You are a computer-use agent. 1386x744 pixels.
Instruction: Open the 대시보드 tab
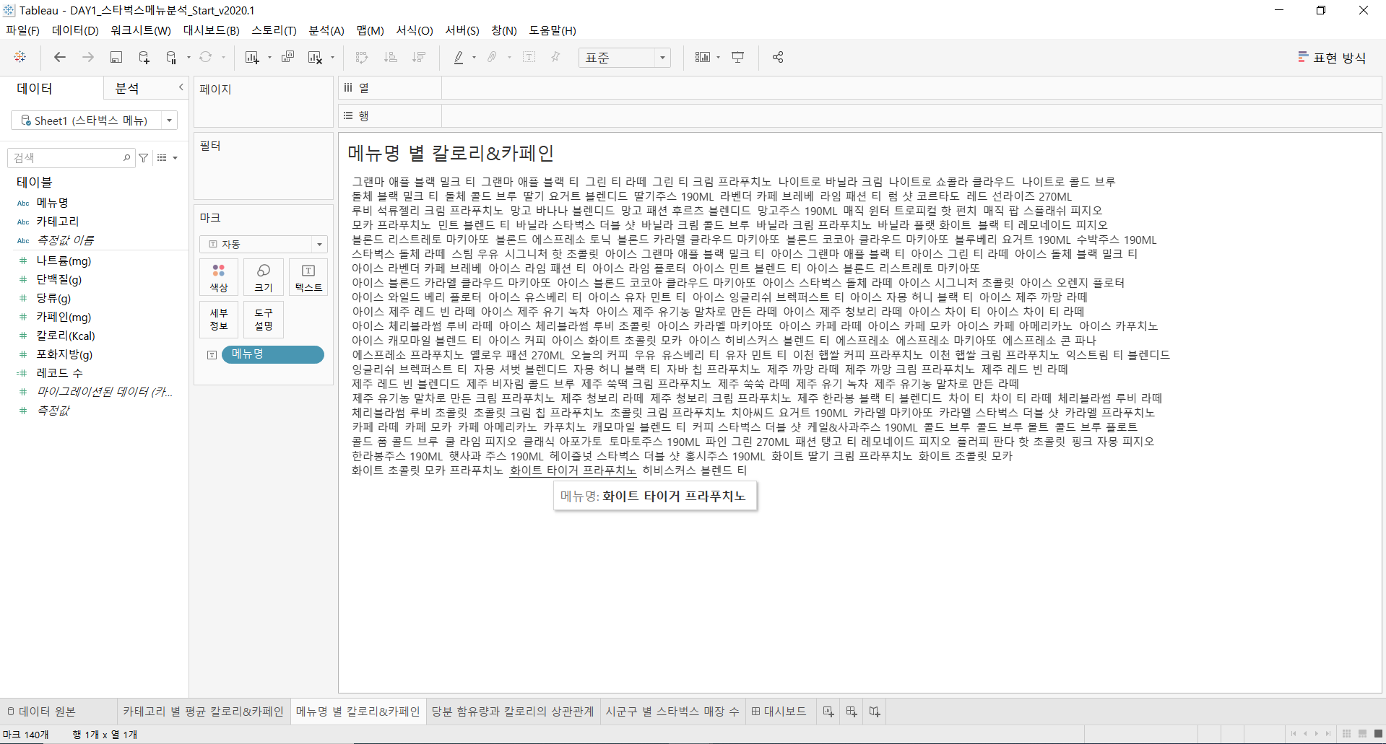point(779,712)
